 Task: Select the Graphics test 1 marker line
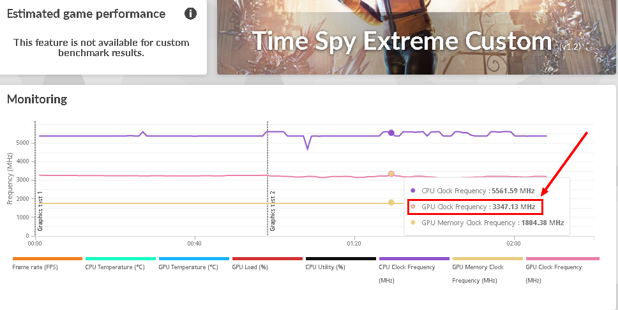pos(36,179)
